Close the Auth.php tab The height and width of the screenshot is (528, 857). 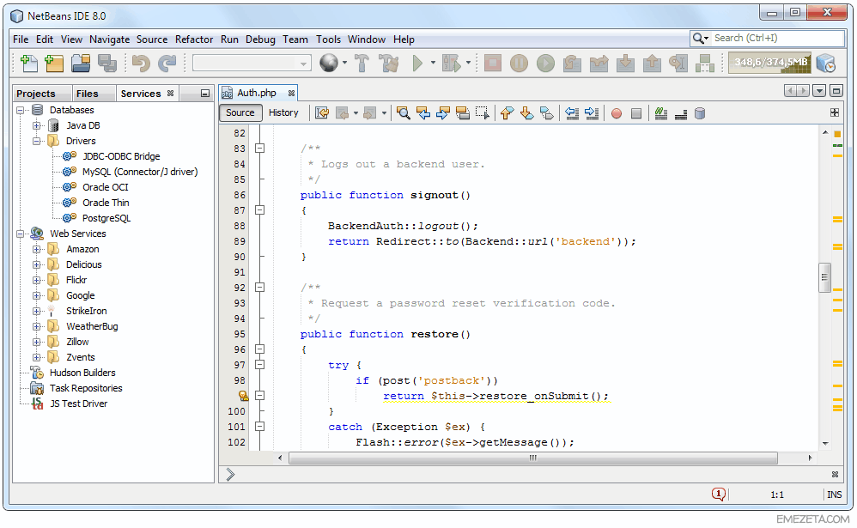click(291, 94)
